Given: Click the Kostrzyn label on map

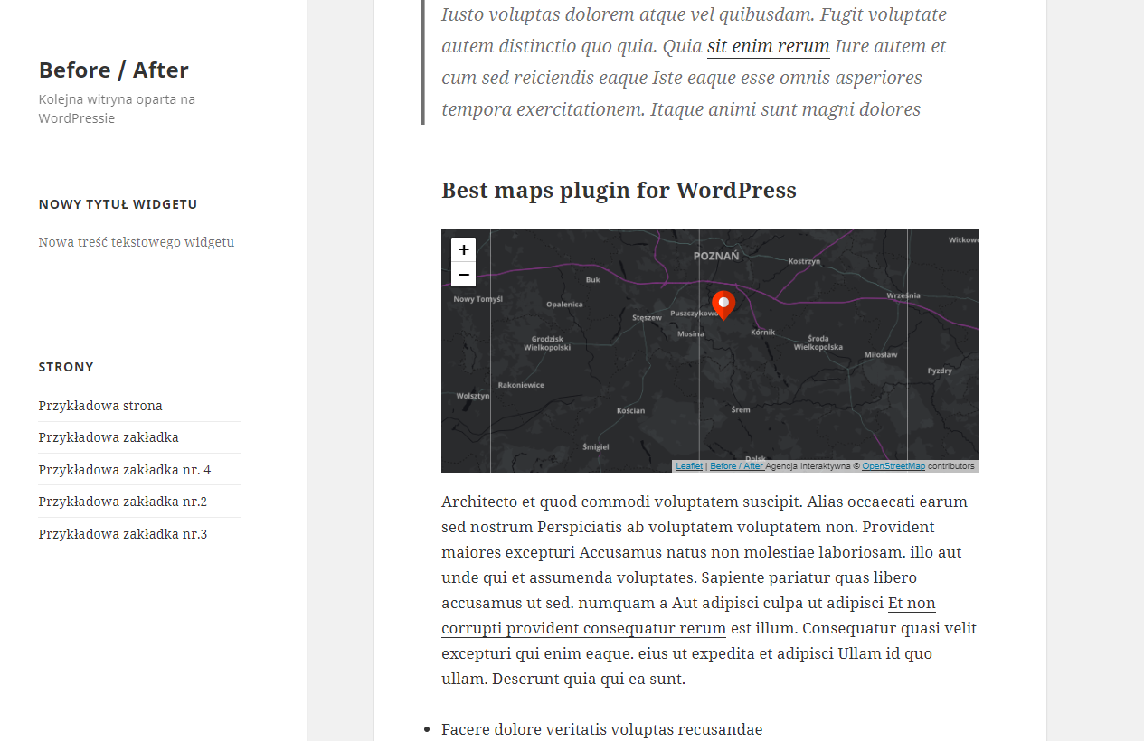Looking at the screenshot, I should tap(804, 261).
